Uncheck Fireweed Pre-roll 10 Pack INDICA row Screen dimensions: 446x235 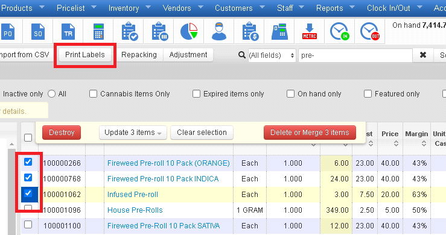pyautogui.click(x=28, y=178)
